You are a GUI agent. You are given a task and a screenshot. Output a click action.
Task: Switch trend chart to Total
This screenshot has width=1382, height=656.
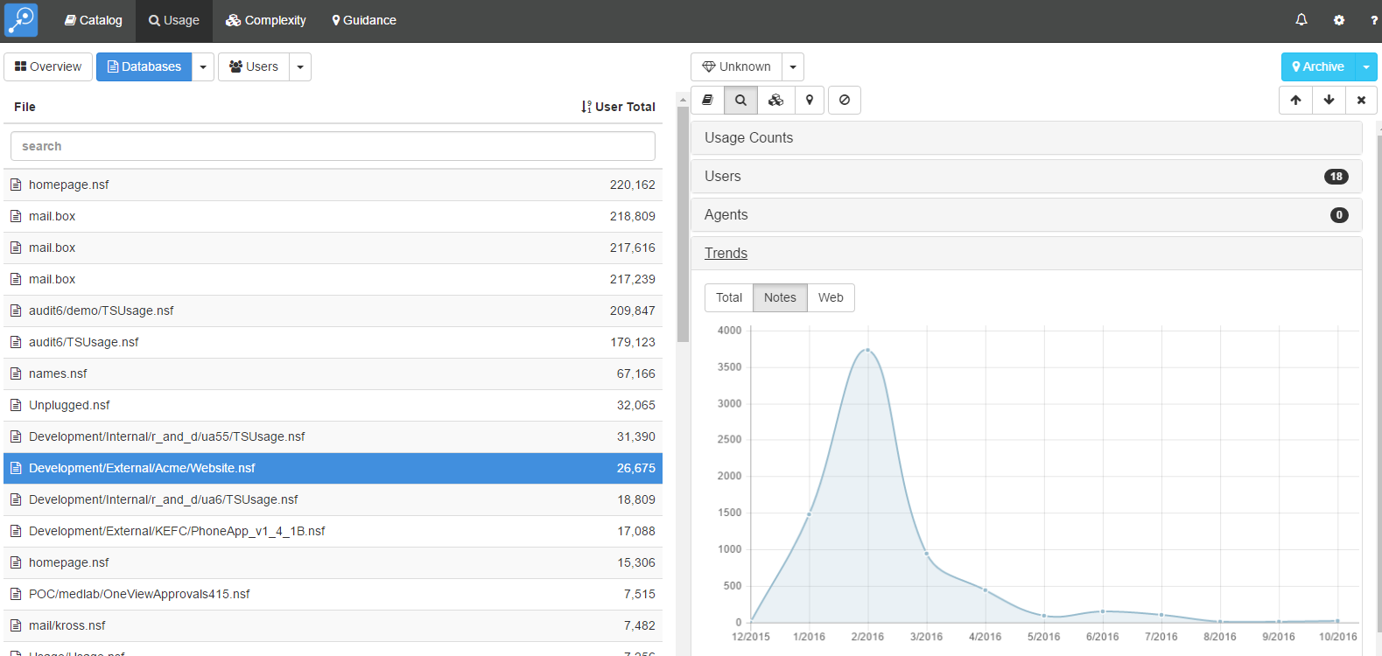pos(729,297)
